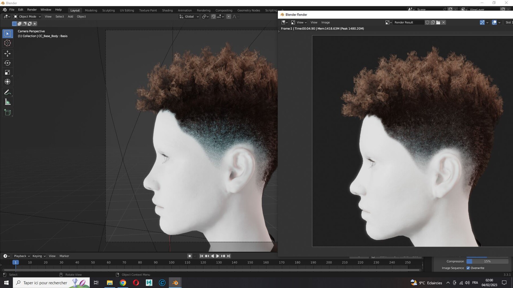Set selection mode to invert
The width and height of the screenshot is (513, 288).
click(x=30, y=24)
